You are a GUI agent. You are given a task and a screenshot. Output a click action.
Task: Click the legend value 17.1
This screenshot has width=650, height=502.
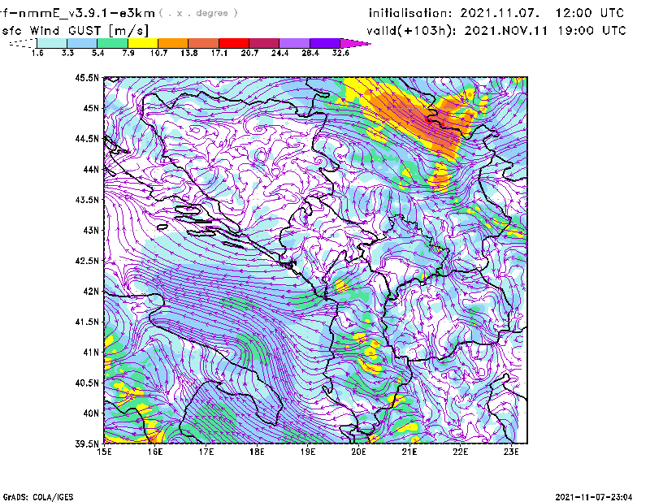click(219, 53)
